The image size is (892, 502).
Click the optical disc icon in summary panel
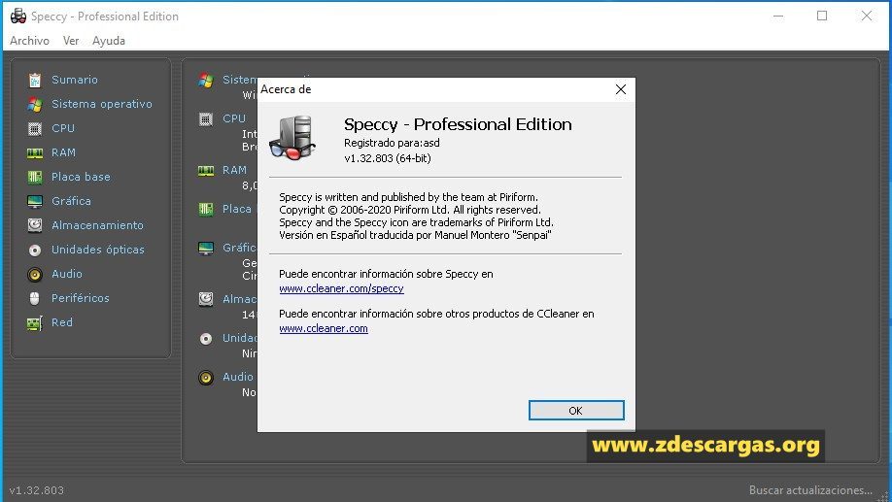click(x=206, y=339)
